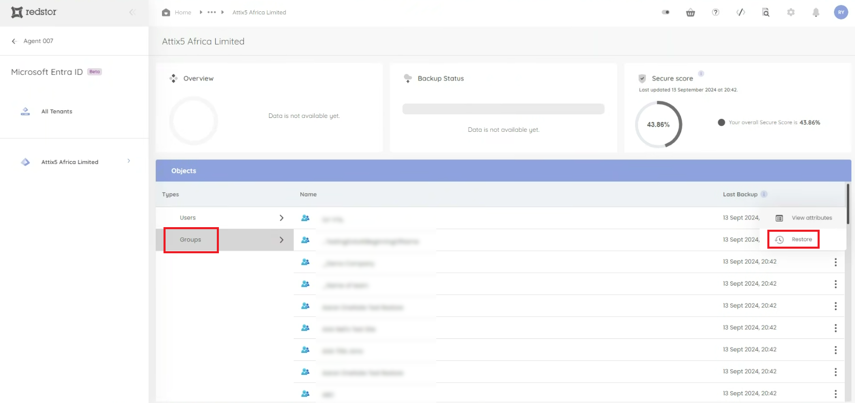The image size is (855, 403).
Task: Click the Name column header
Action: (x=308, y=194)
